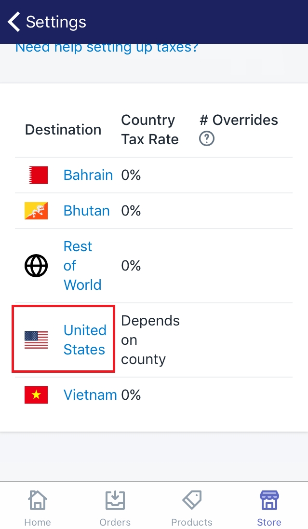
Task: Click the United States flag icon
Action: (x=36, y=340)
